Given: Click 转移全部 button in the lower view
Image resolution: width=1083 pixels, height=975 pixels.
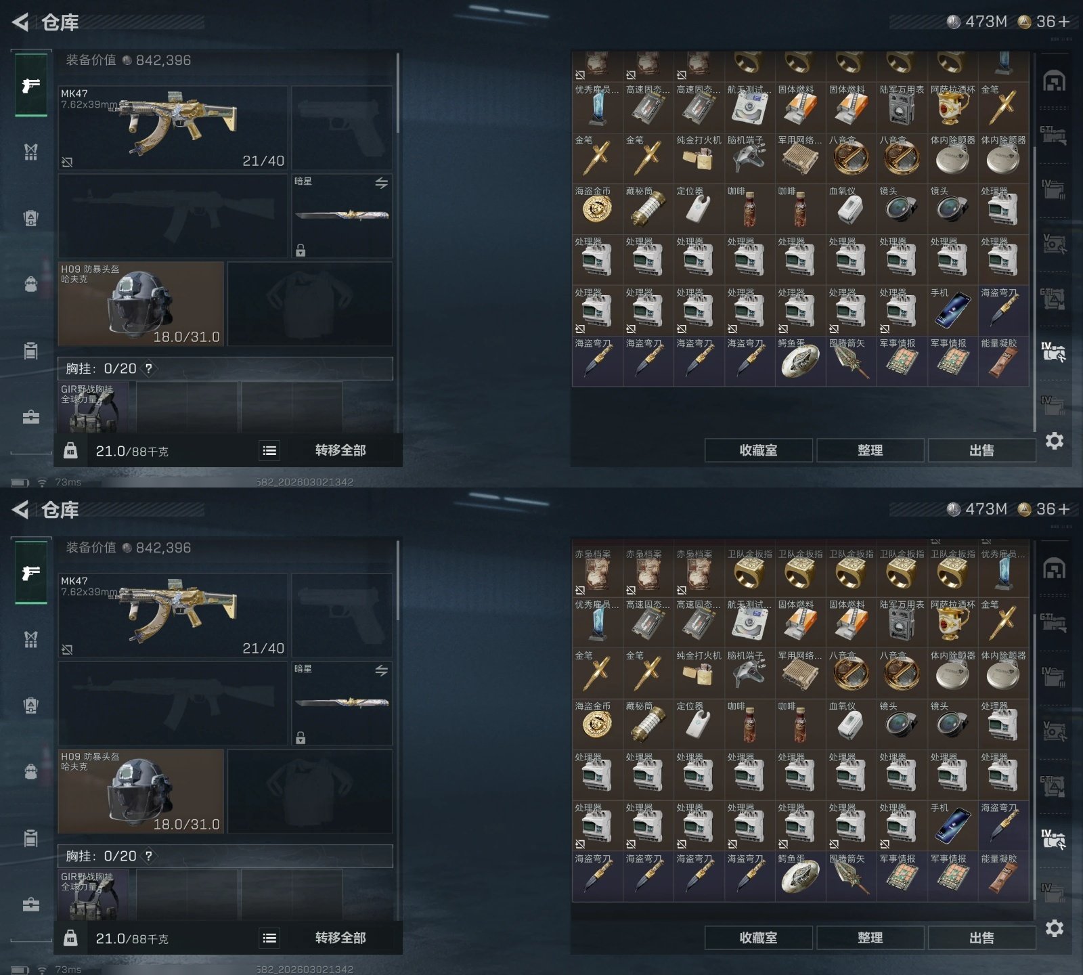Looking at the screenshot, I should (x=340, y=938).
